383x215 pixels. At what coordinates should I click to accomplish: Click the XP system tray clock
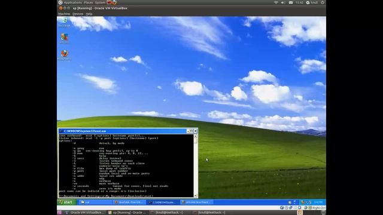coord(318,202)
